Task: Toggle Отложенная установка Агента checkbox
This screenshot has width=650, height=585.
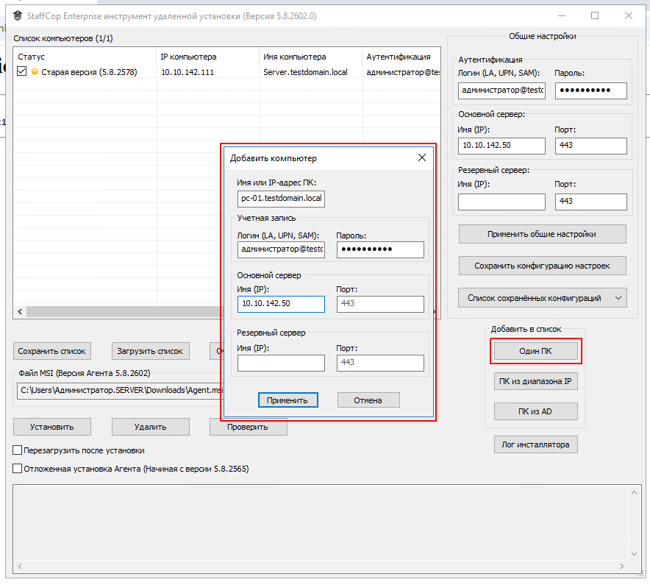Action: coord(18,468)
